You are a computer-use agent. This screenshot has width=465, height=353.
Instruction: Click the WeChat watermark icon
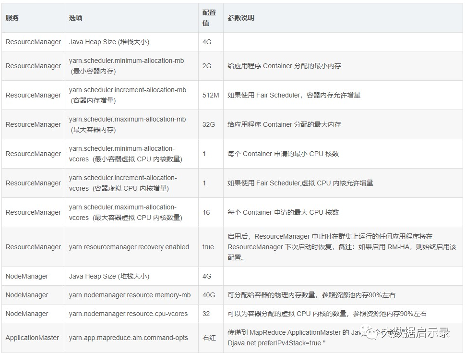click(x=369, y=332)
